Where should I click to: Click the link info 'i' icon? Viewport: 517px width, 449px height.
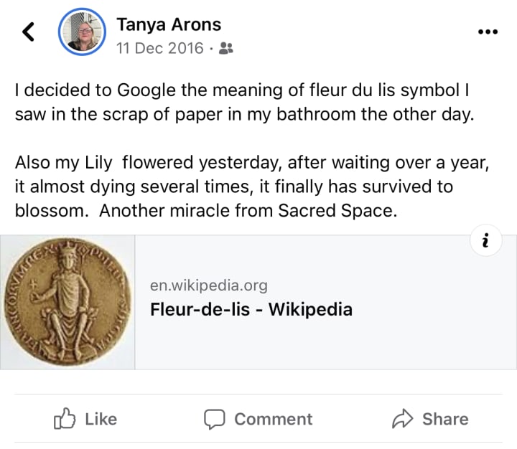click(486, 242)
